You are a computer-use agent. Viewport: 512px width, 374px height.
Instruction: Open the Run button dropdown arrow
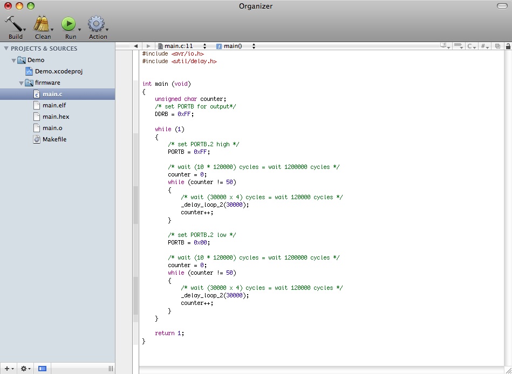click(x=79, y=30)
